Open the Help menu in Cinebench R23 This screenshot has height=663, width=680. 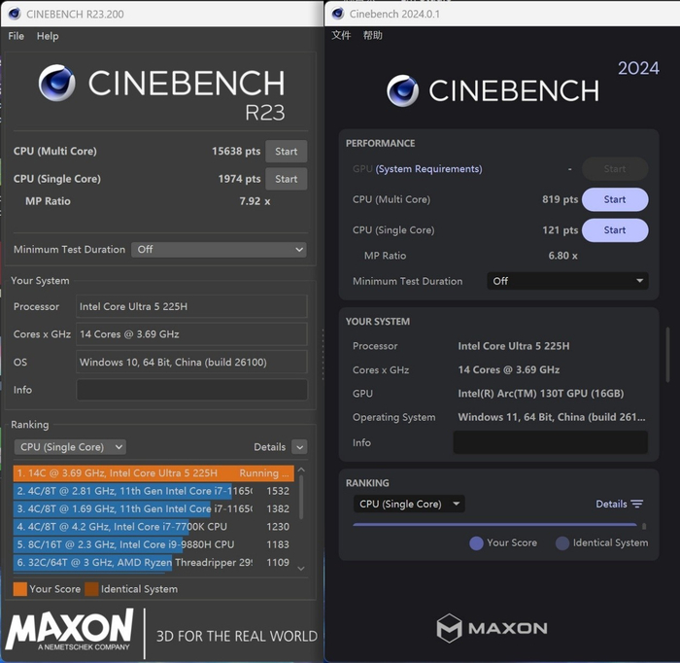pyautogui.click(x=48, y=36)
